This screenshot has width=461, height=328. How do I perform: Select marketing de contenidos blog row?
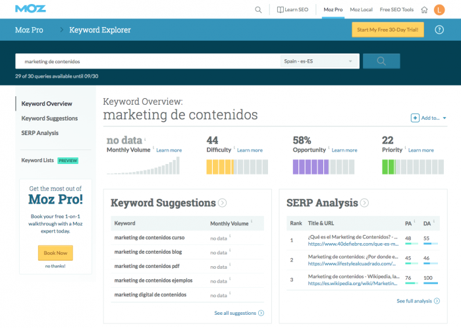[187, 252]
